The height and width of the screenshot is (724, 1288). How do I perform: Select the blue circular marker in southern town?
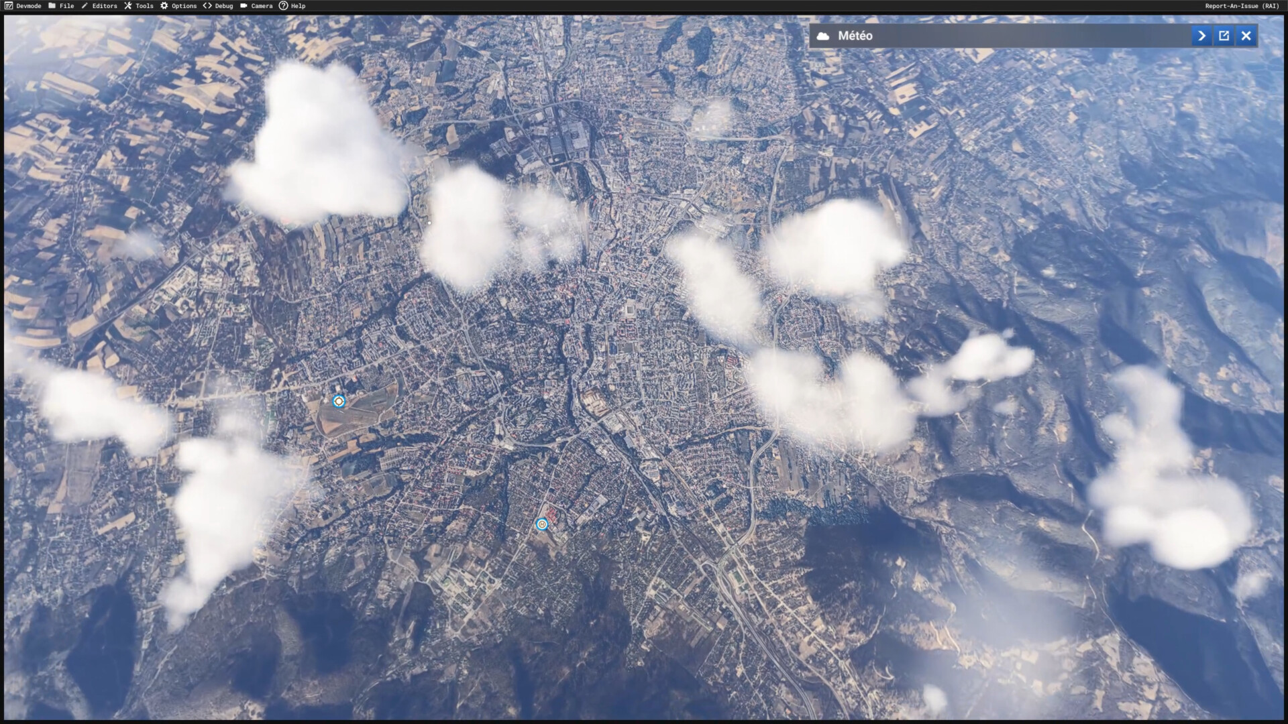click(542, 524)
